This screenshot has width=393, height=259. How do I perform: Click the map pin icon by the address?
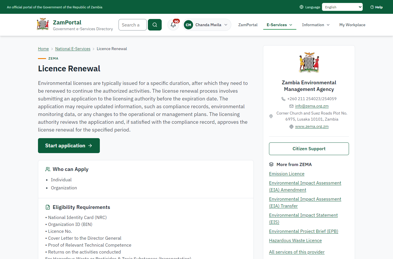pos(271,116)
